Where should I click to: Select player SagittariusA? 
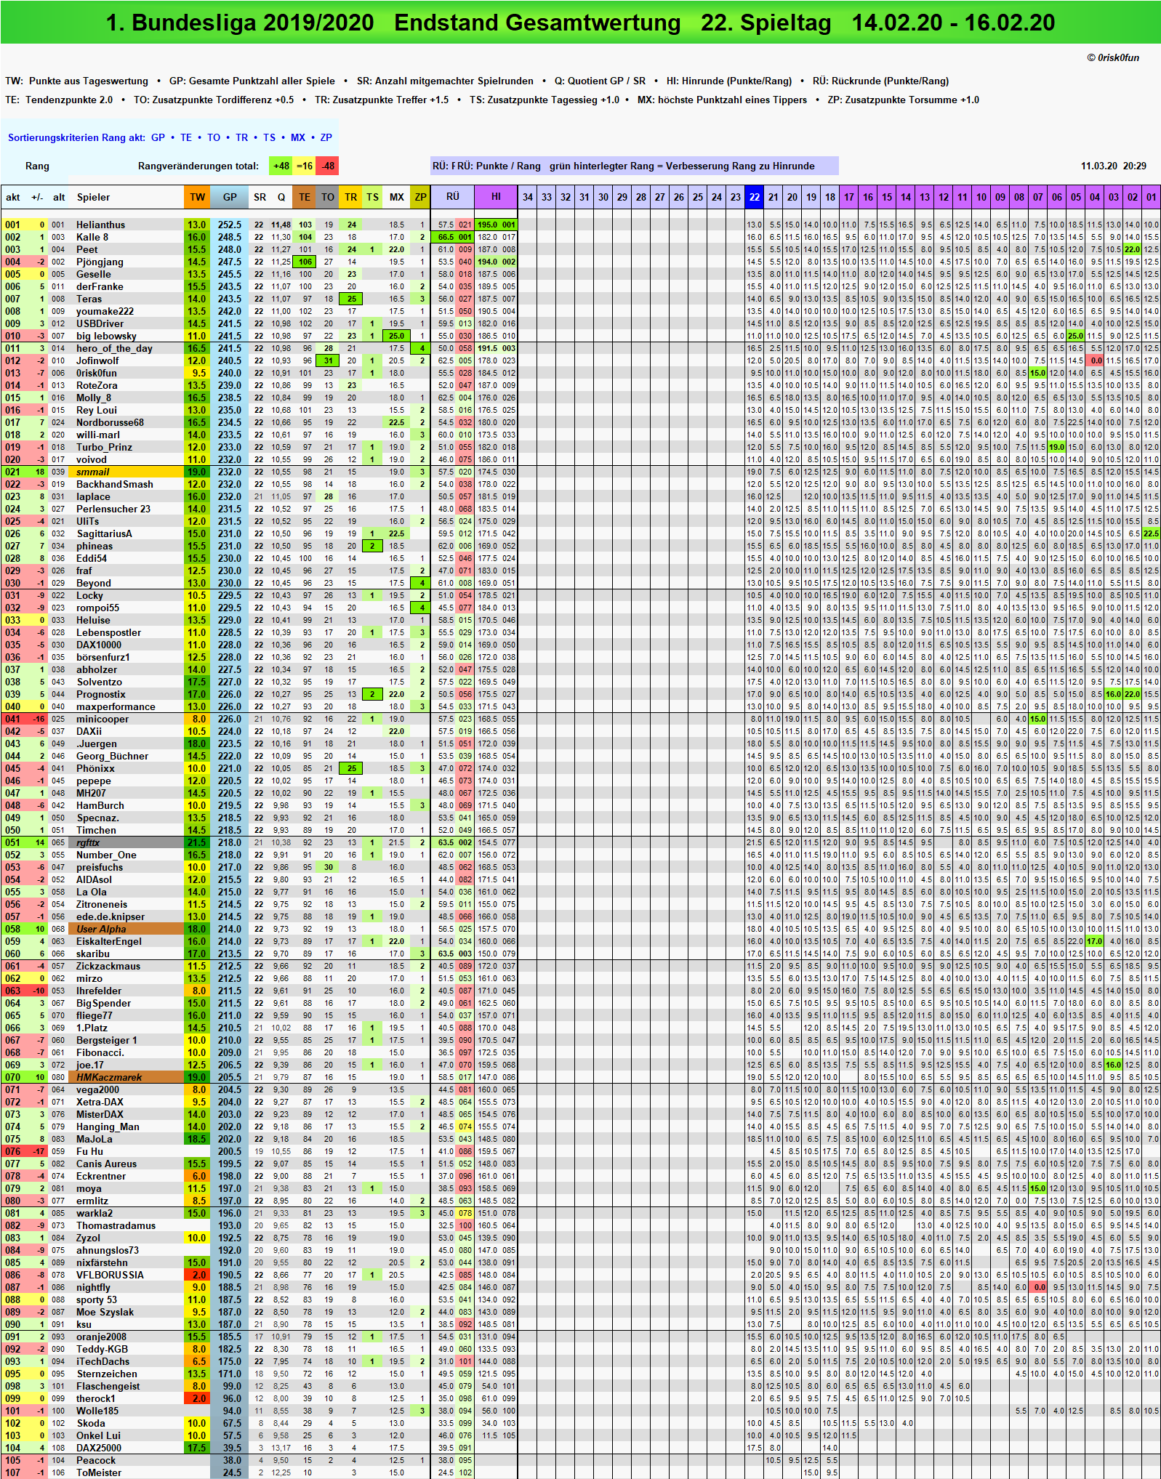[x=104, y=533]
